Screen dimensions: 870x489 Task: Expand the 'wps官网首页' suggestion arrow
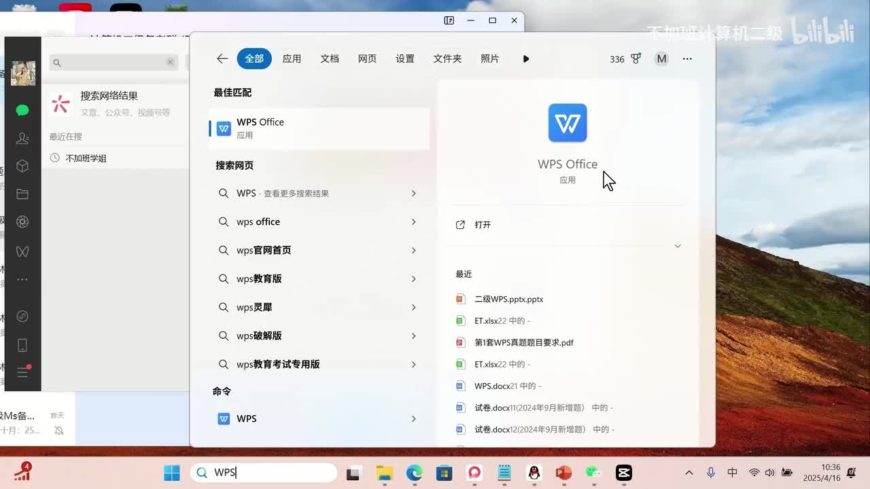(413, 251)
